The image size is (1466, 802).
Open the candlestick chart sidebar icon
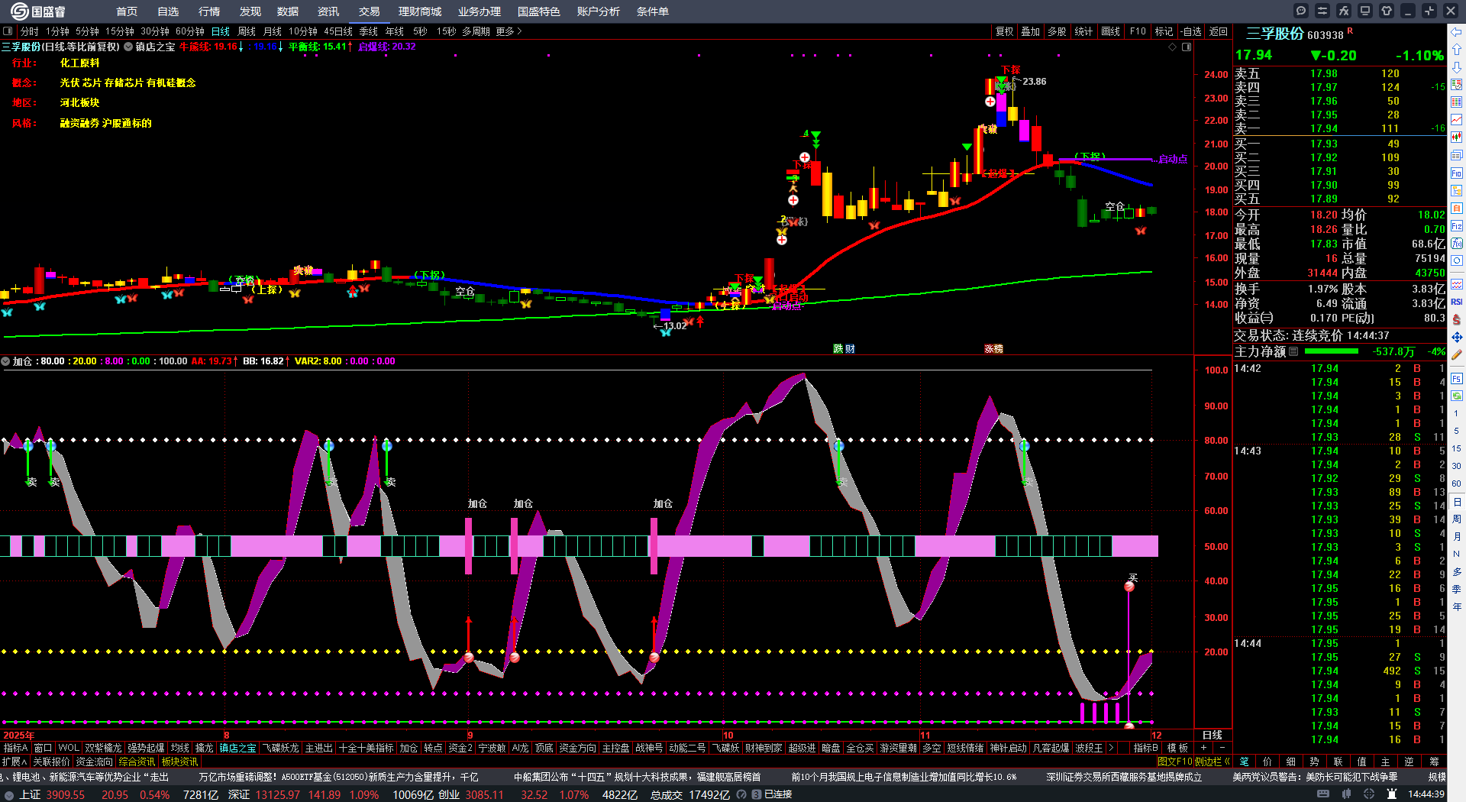pos(1457,137)
